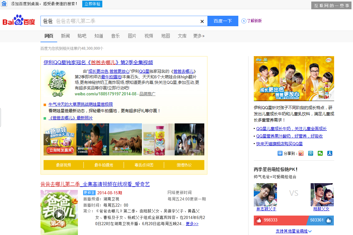
Task: Share via WeChat icon
Action: [320, 153]
